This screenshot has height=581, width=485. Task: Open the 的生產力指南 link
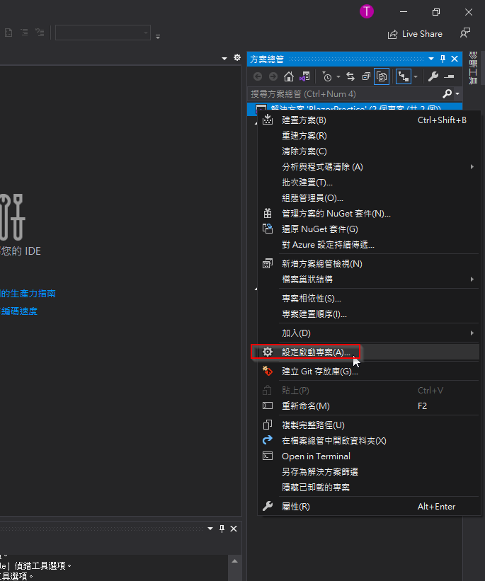click(x=28, y=294)
